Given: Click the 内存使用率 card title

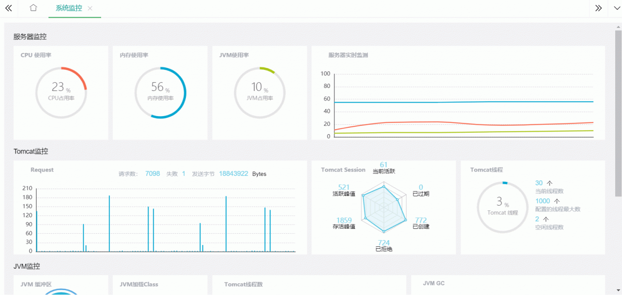Looking at the screenshot, I should 134,55.
